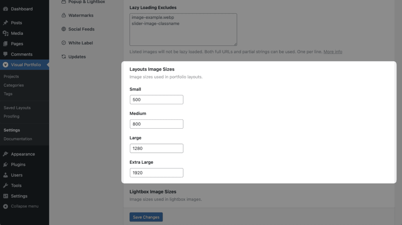
Task: Click the Comments bubble icon
Action: click(x=5, y=54)
